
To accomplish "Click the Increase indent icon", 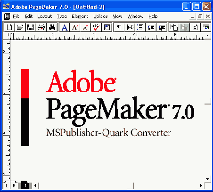I will [x=162, y=27].
